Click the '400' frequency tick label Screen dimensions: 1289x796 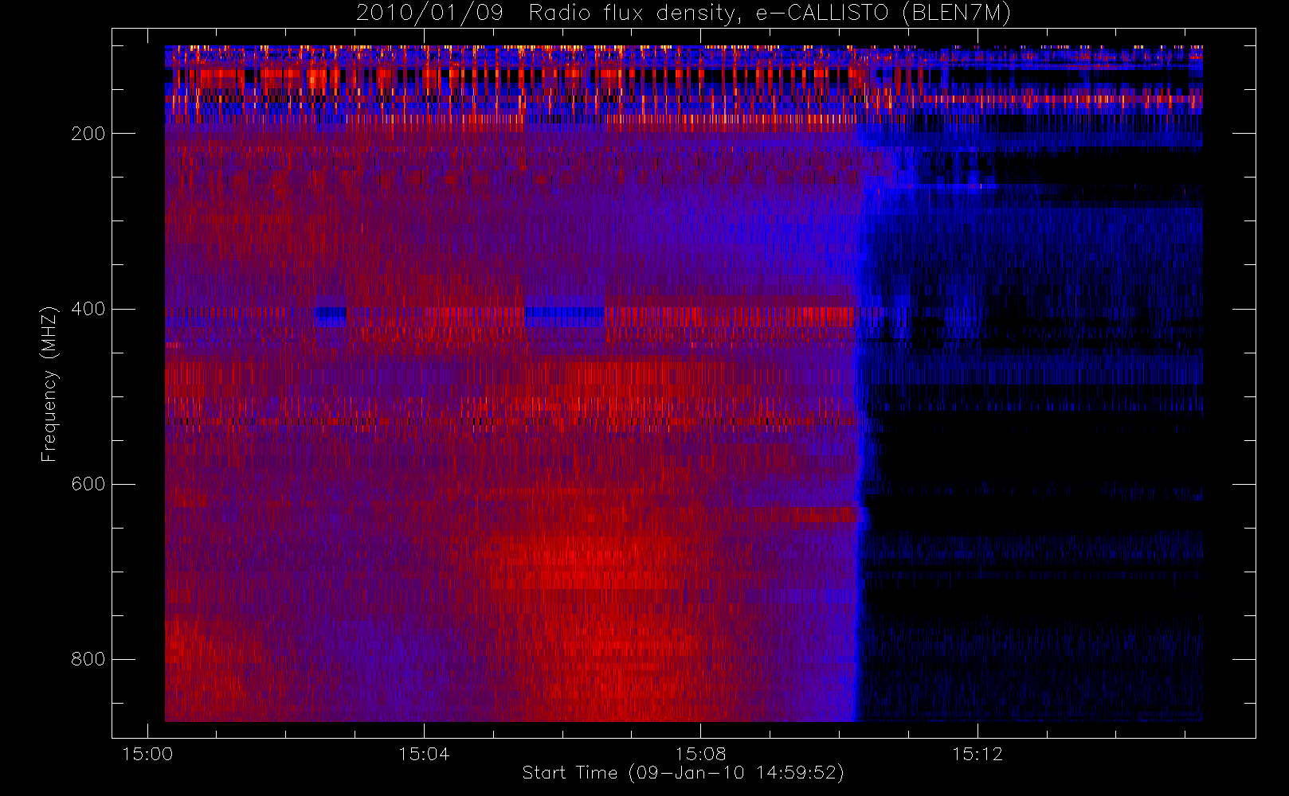pyautogui.click(x=88, y=309)
